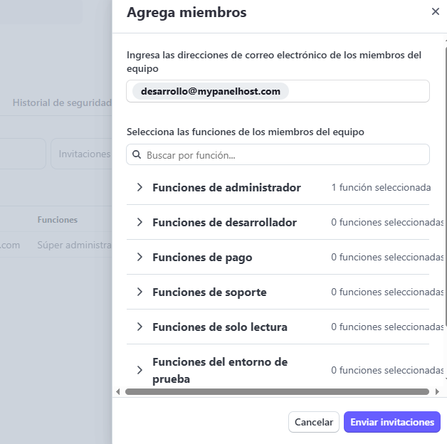Expand Funciones de solo lectura chevron
This screenshot has height=444, width=447.
click(x=140, y=327)
